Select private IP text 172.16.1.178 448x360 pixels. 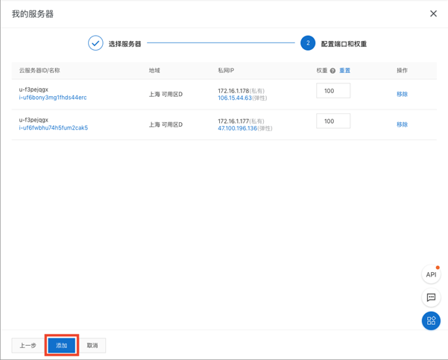(233, 91)
